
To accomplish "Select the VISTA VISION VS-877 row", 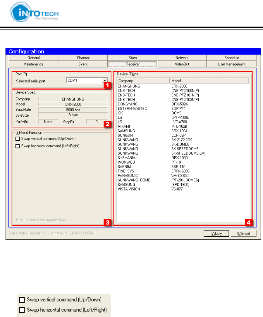I will (183, 189).
